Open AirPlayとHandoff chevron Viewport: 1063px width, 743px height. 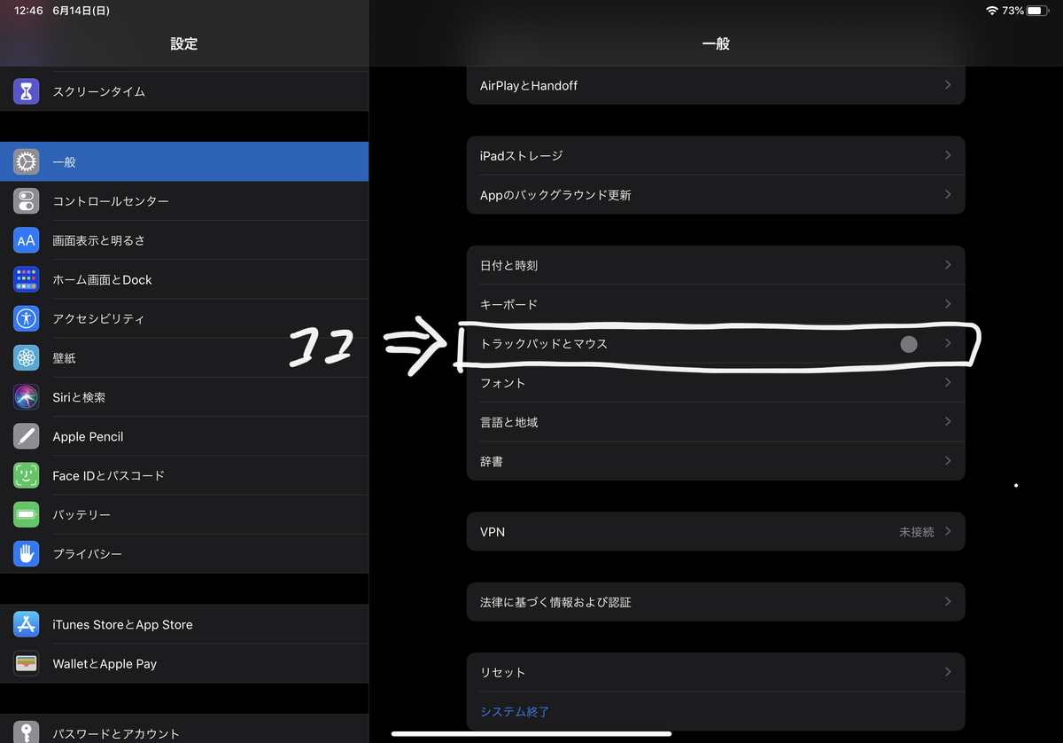[x=948, y=85]
